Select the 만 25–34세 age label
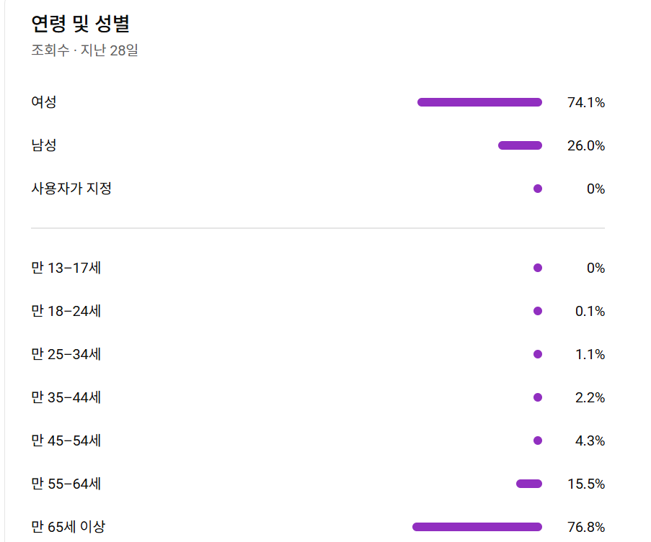 [x=66, y=355]
